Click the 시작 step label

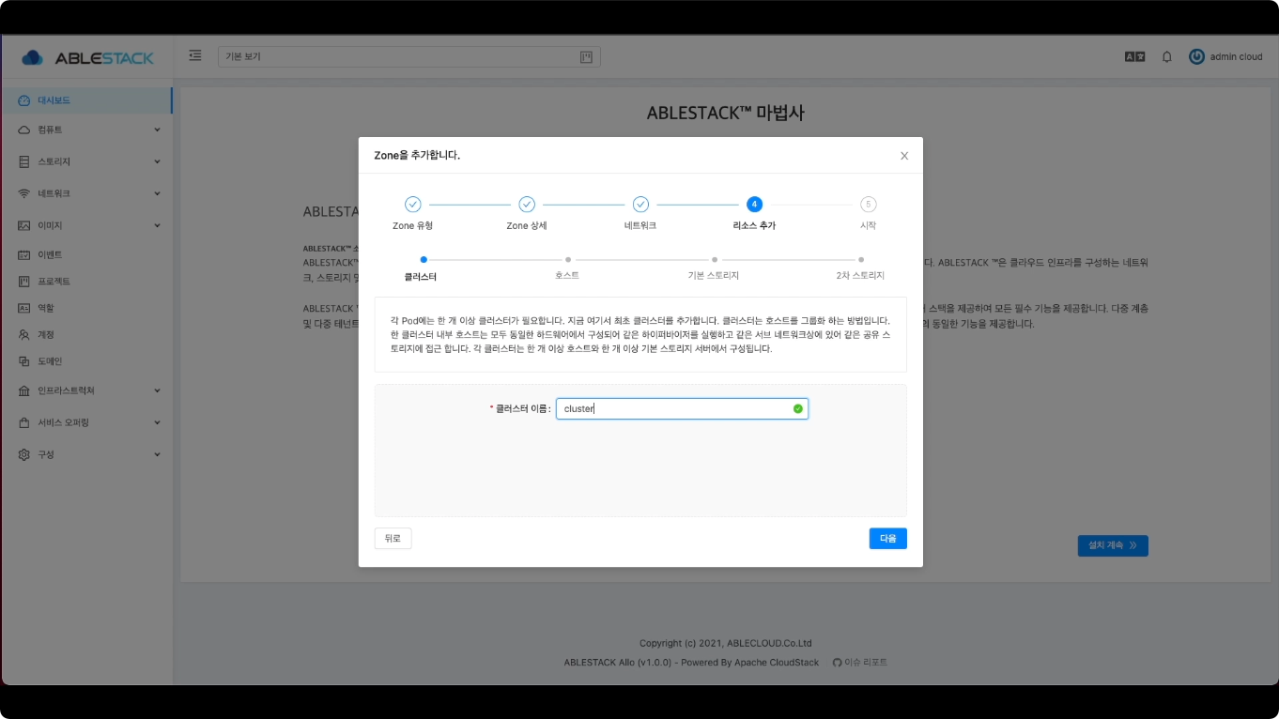(869, 225)
